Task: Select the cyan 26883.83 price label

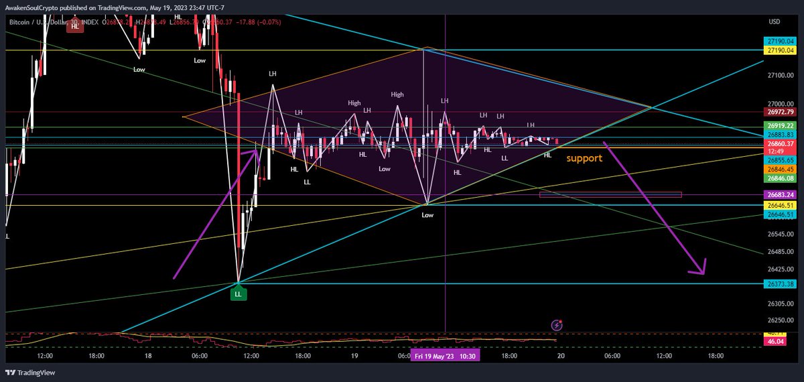Action: pyautogui.click(x=780, y=134)
